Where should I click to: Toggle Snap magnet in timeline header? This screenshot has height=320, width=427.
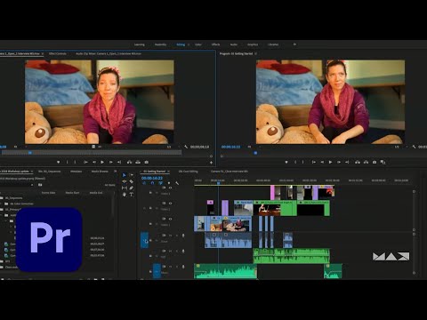tap(152, 183)
